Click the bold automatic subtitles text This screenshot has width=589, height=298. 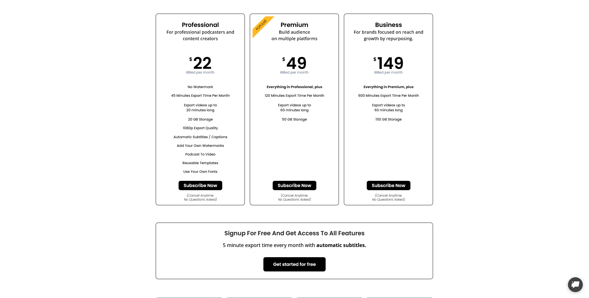pos(341,245)
